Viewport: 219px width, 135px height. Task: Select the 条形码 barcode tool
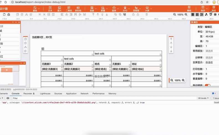(x=78, y=9)
